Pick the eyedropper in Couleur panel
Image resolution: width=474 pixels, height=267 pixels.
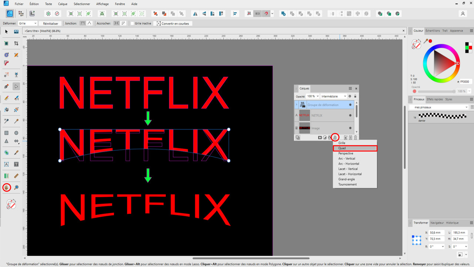(426, 41)
